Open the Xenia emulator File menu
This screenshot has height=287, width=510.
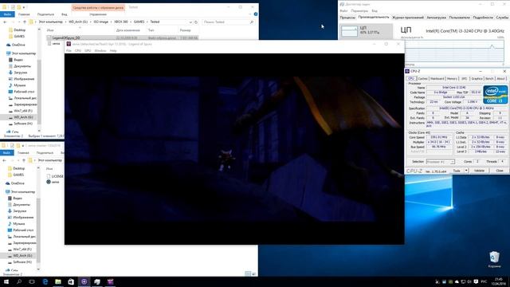pyautogui.click(x=69, y=51)
